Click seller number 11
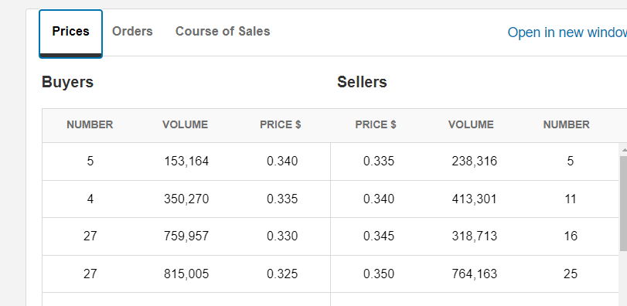 pyautogui.click(x=571, y=199)
